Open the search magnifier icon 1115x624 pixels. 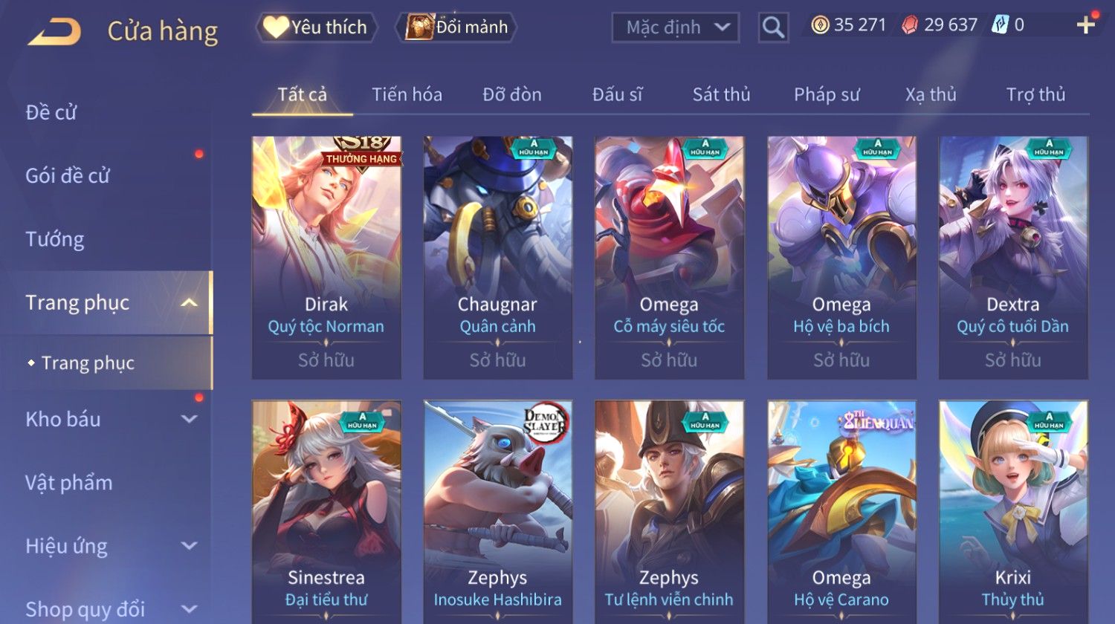tap(773, 27)
